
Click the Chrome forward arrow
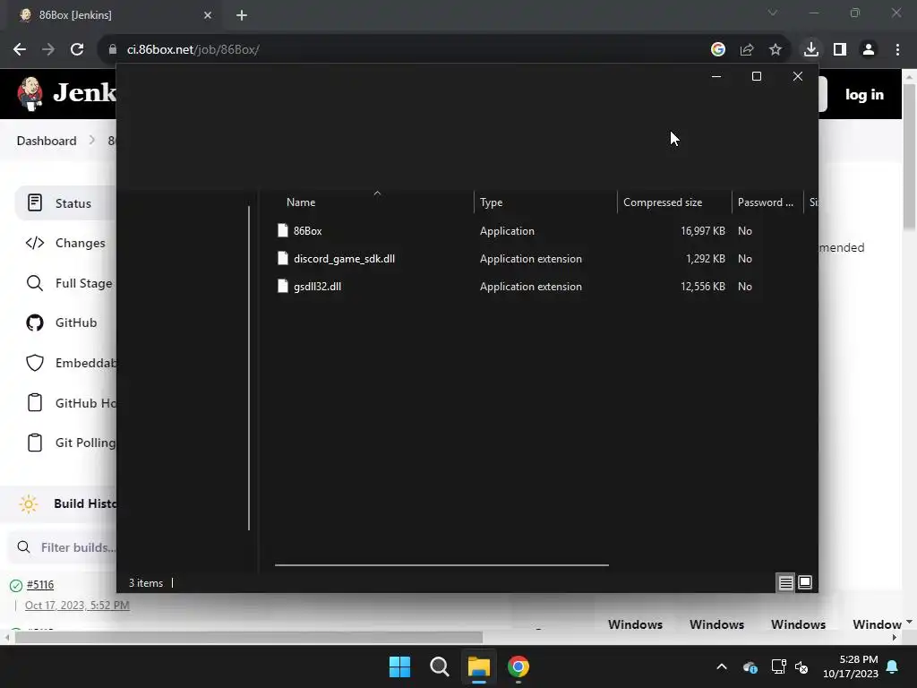click(x=48, y=50)
